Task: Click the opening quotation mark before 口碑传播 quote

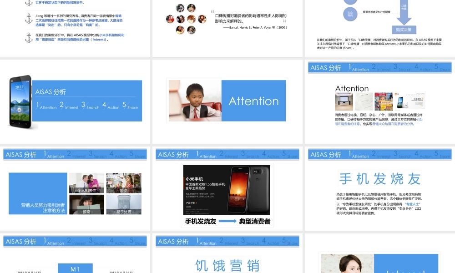Action: [212, 12]
